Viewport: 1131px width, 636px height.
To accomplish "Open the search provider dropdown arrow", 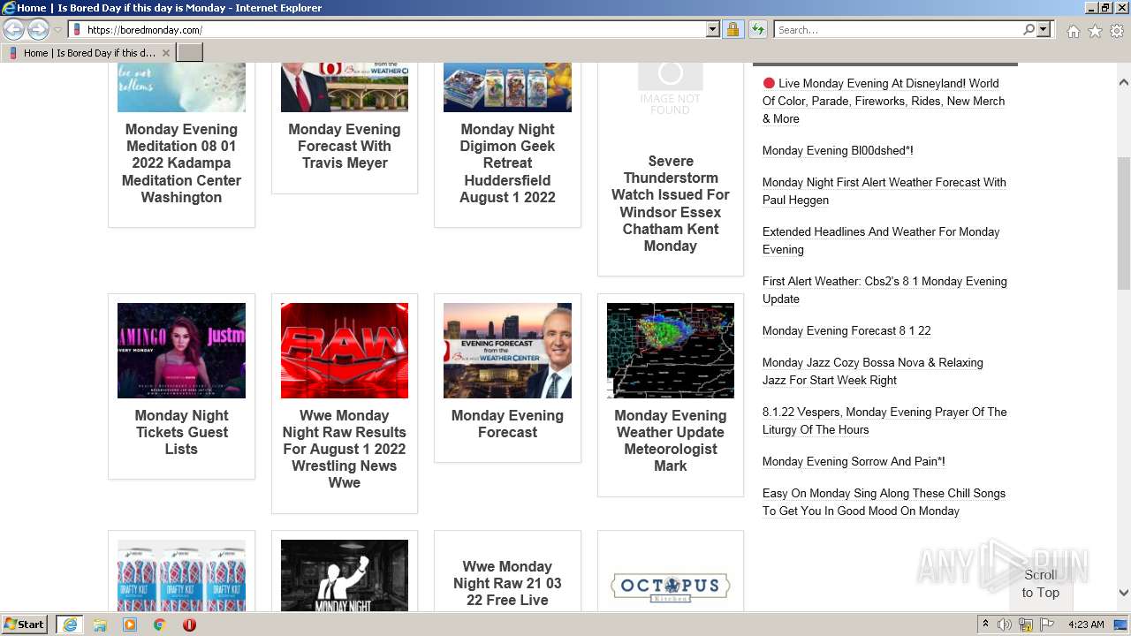I will [x=1044, y=30].
